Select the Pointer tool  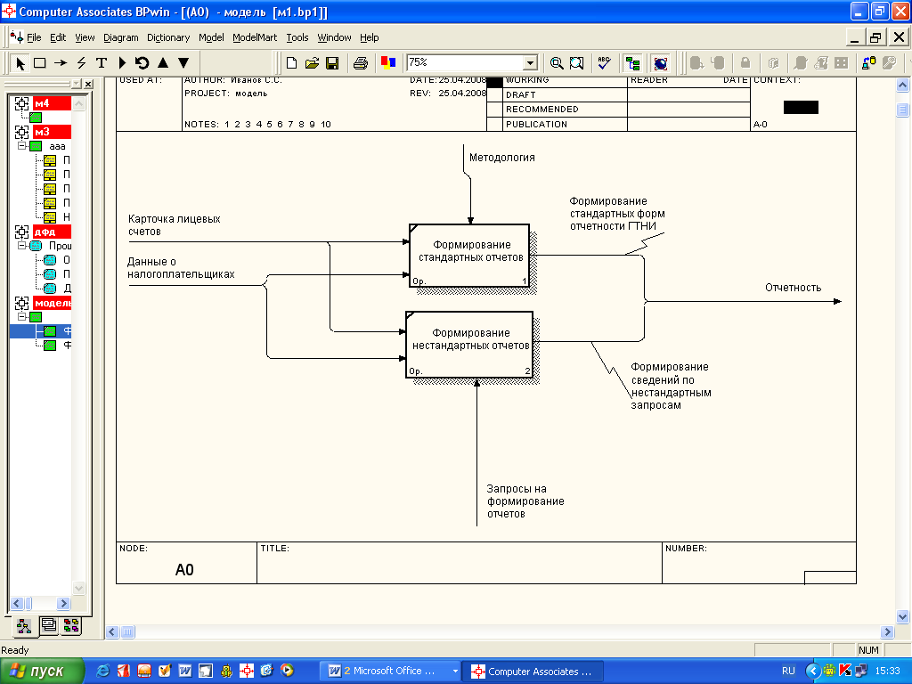[x=20, y=63]
